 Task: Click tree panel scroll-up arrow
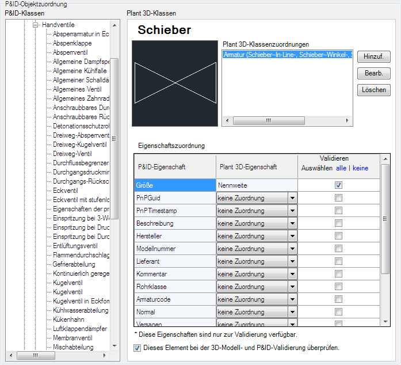tap(114, 25)
